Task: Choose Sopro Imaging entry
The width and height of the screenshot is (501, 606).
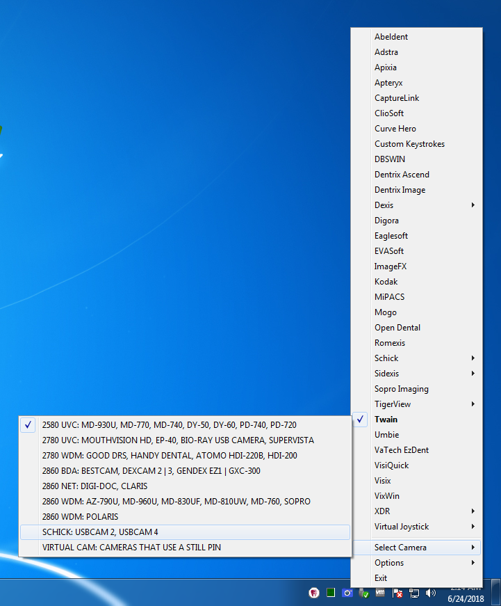Action: tap(417, 389)
